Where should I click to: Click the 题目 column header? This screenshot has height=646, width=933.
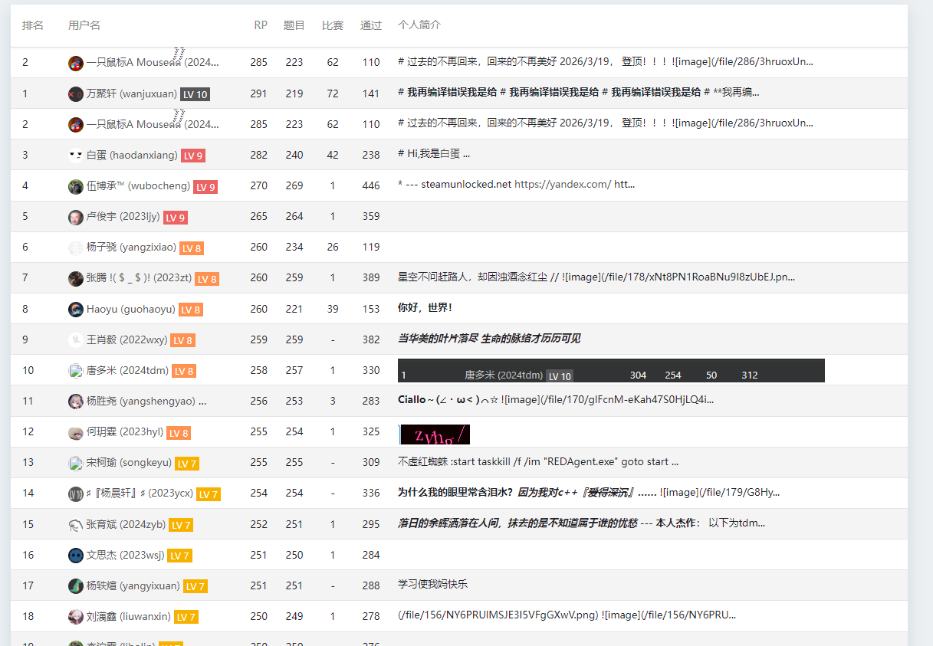tap(294, 25)
